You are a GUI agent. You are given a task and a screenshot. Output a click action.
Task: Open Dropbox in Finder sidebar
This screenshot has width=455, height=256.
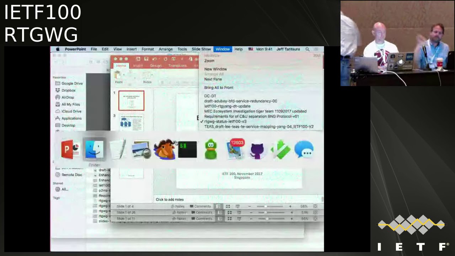click(x=65, y=90)
